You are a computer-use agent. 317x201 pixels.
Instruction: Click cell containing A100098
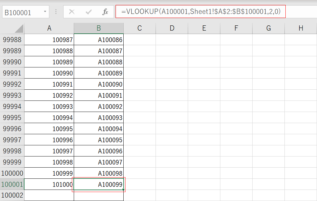pos(99,173)
